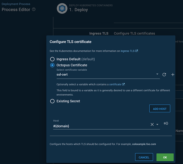Open Process Editor help question mark icon
The width and height of the screenshot is (183, 164).
click(x=34, y=9)
